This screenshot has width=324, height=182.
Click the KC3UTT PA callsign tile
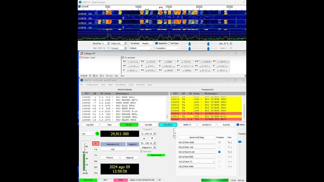tap(185, 66)
